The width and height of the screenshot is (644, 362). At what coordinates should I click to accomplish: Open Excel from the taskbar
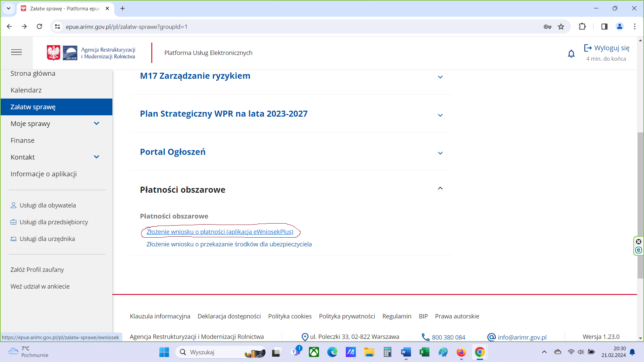424,352
